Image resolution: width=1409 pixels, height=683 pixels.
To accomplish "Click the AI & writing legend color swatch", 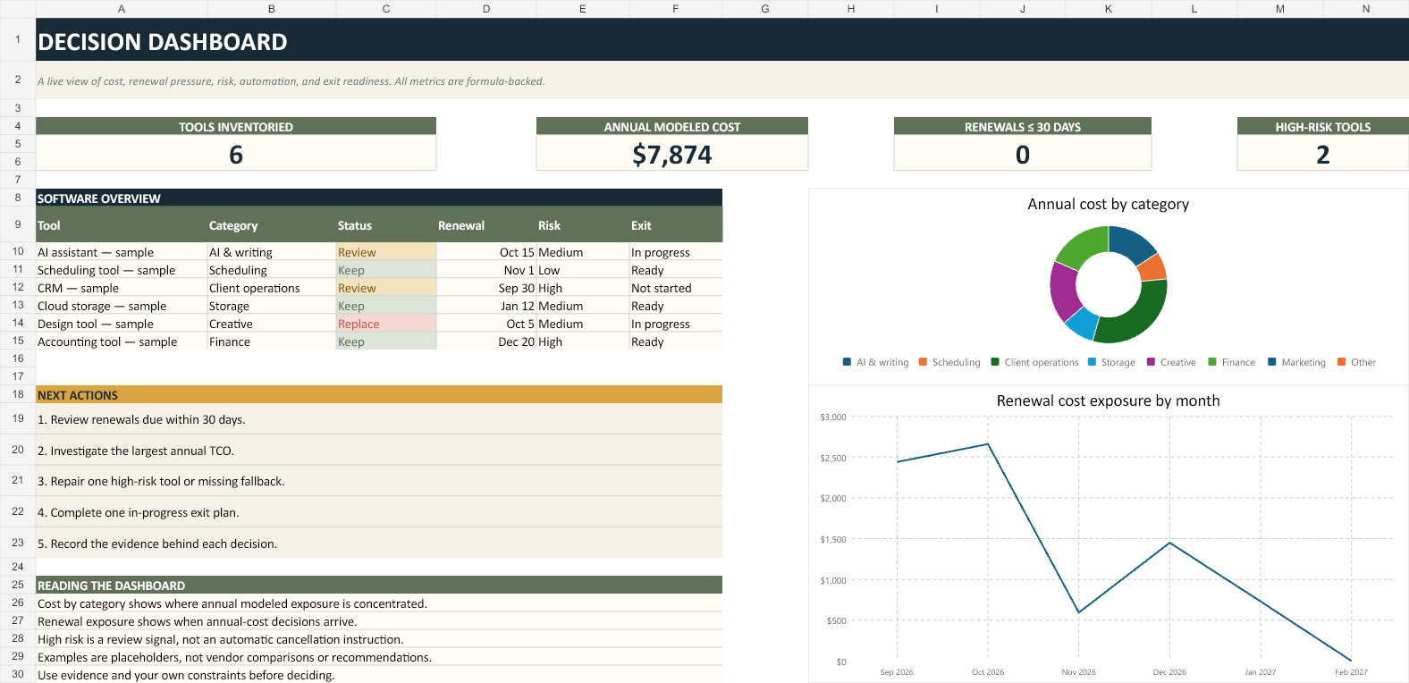I will (x=847, y=362).
